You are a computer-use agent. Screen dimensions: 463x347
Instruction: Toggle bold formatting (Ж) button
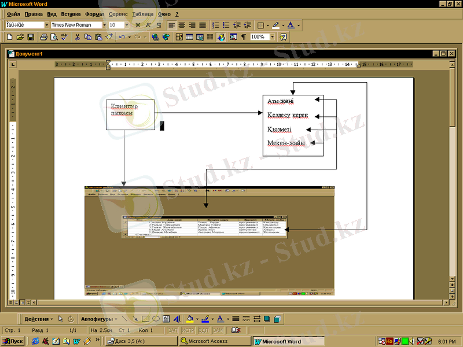tap(138, 25)
